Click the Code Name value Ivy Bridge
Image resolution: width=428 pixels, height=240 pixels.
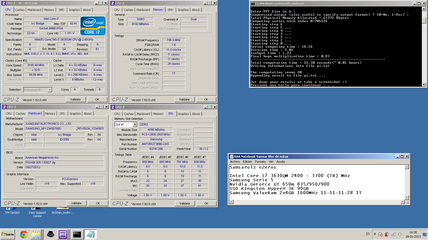(38, 23)
